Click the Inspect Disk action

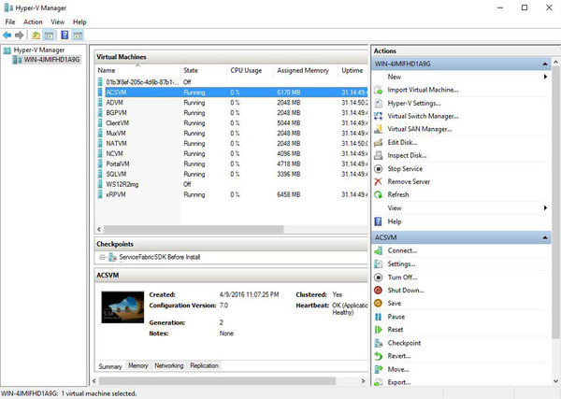pos(407,155)
